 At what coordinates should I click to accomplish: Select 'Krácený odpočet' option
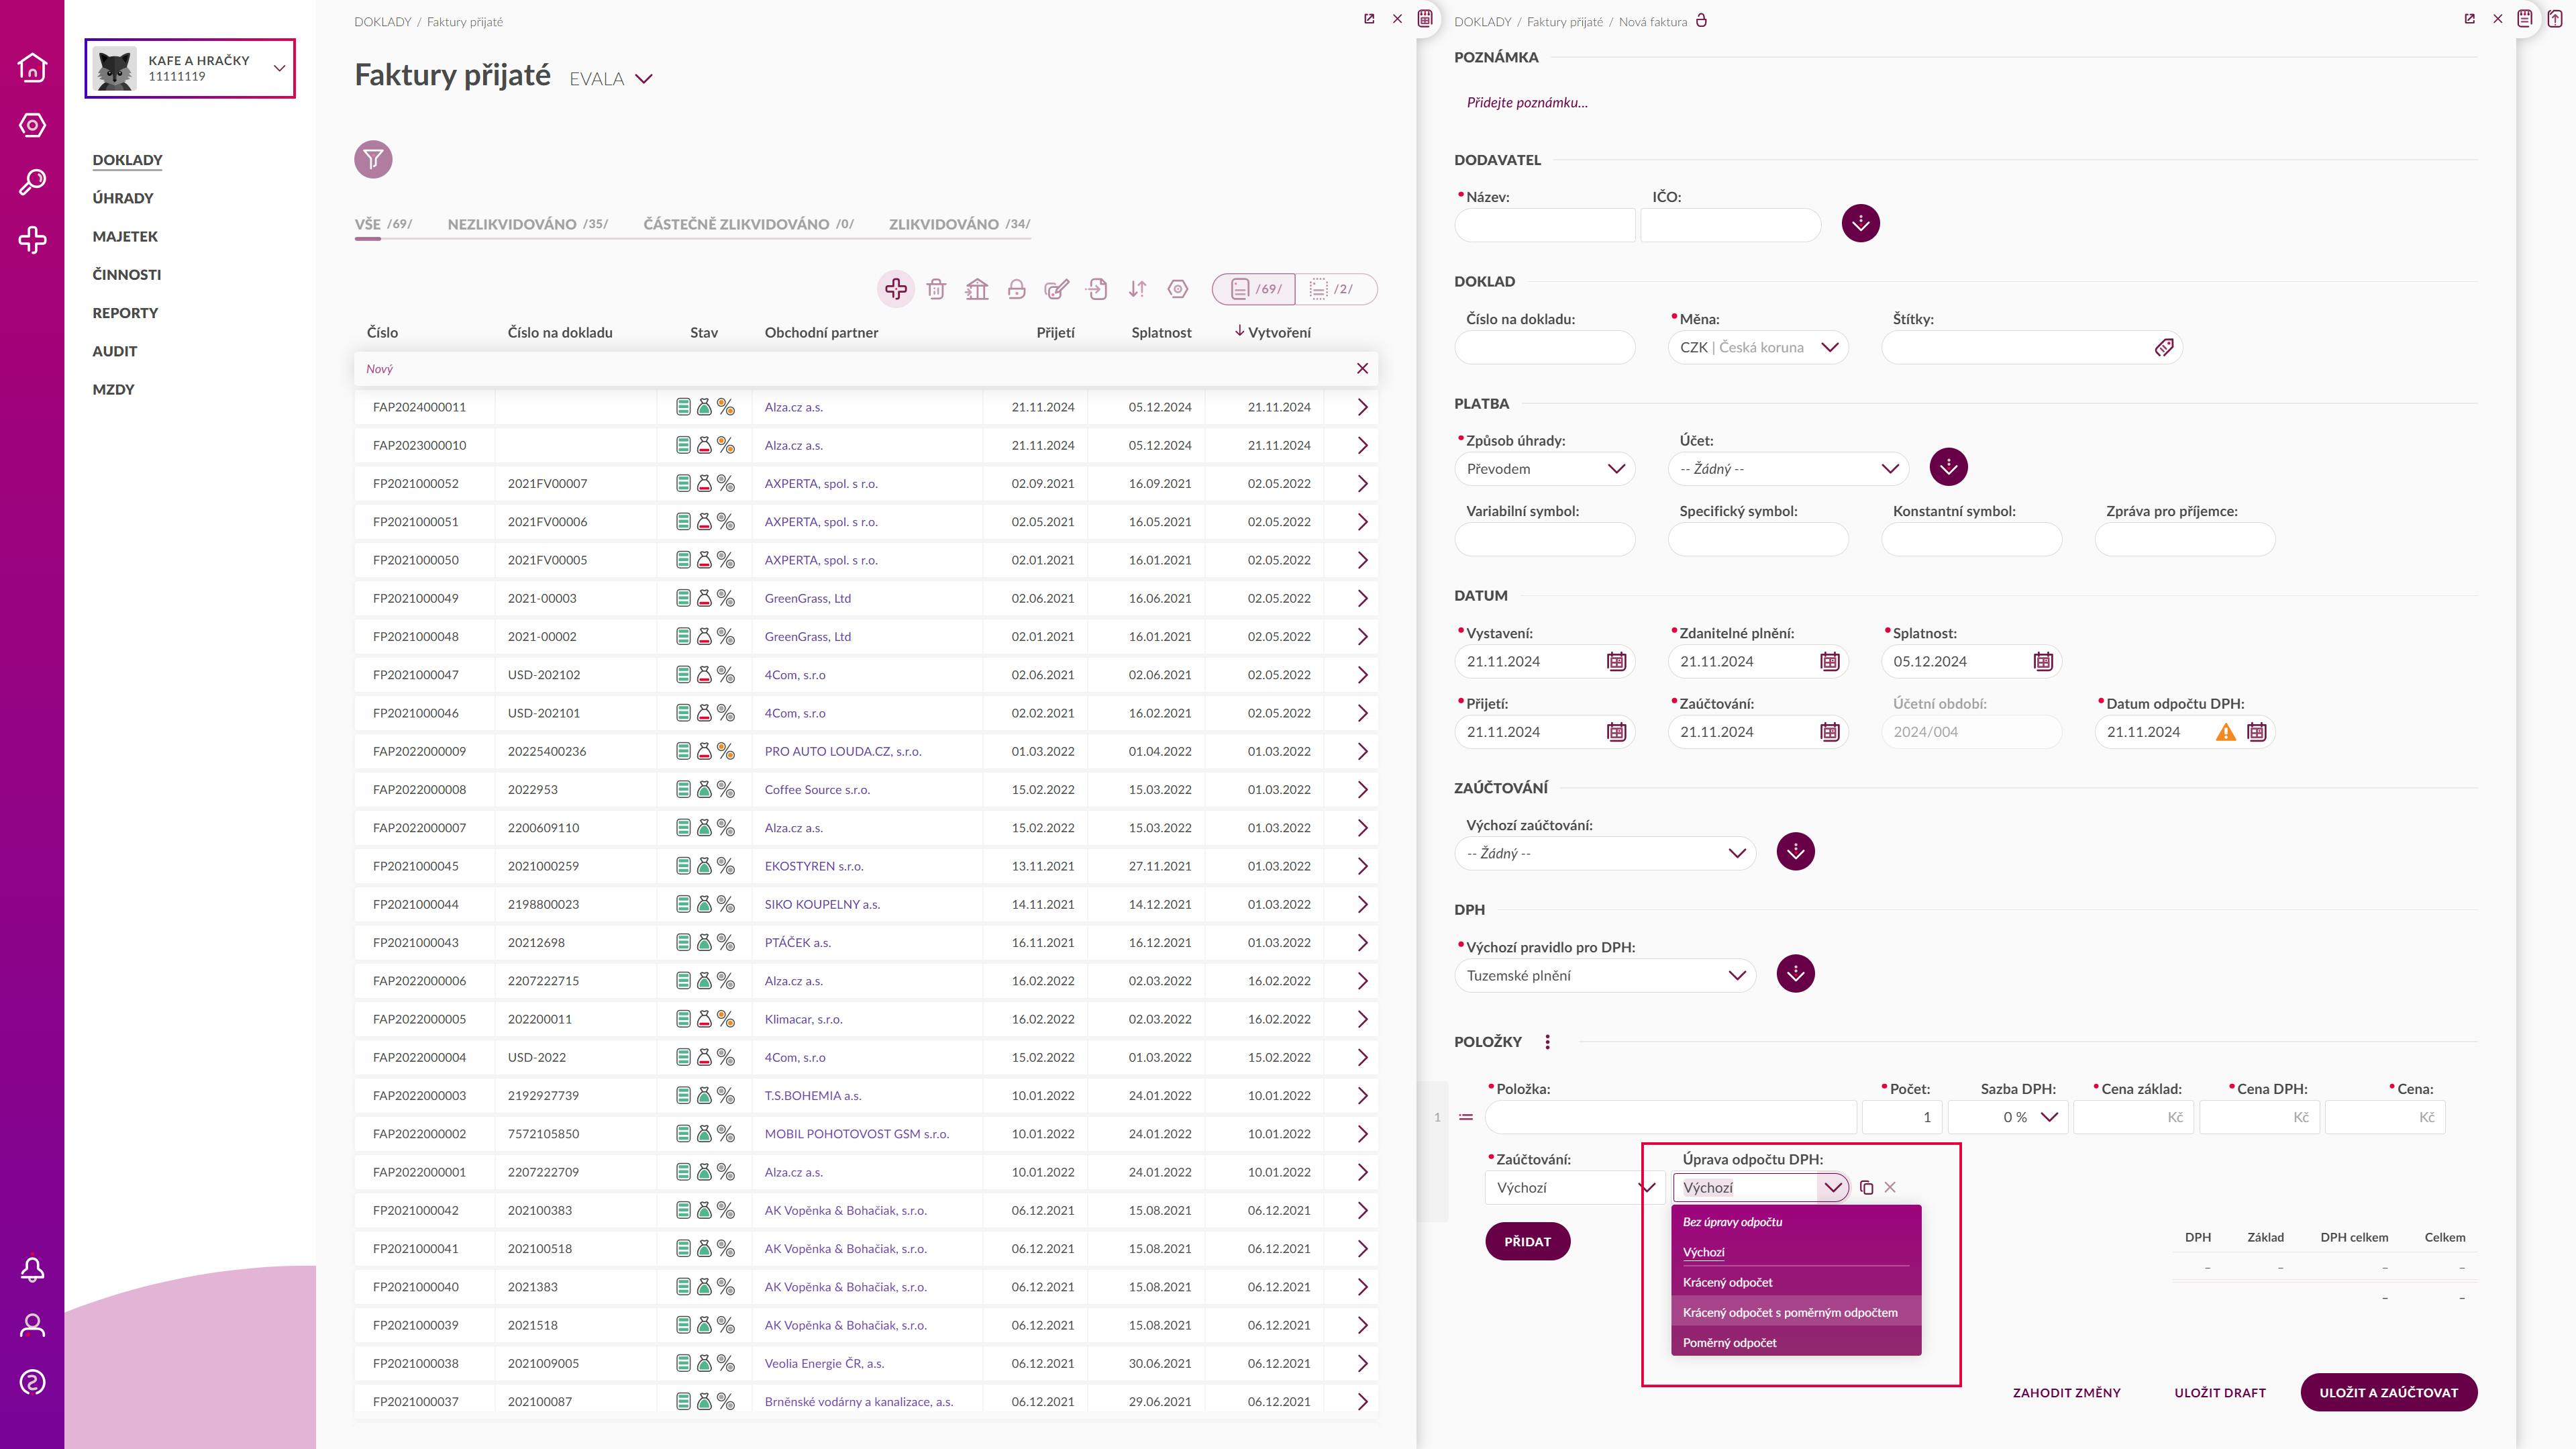click(x=1796, y=1282)
